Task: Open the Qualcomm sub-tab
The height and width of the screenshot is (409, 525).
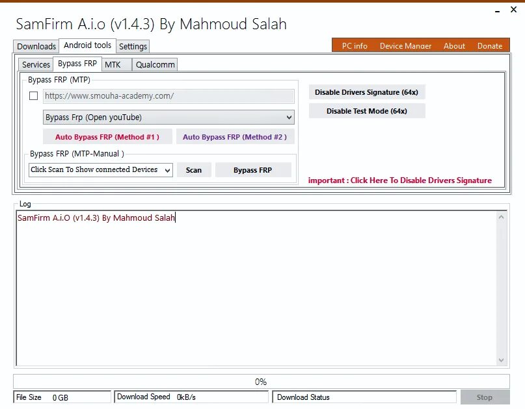Action: pos(155,64)
